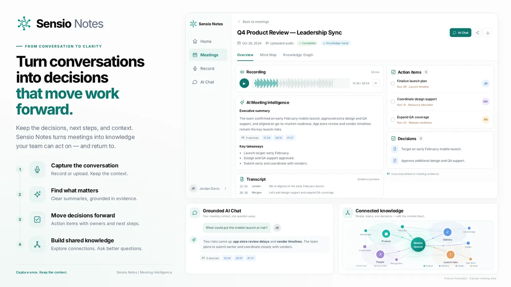
Task: Switch to the Overview tab
Action: pyautogui.click(x=245, y=55)
